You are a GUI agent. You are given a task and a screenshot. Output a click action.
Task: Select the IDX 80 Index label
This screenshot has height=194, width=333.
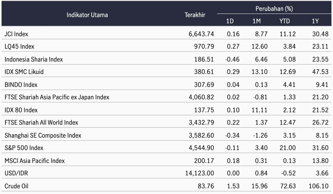21,110
